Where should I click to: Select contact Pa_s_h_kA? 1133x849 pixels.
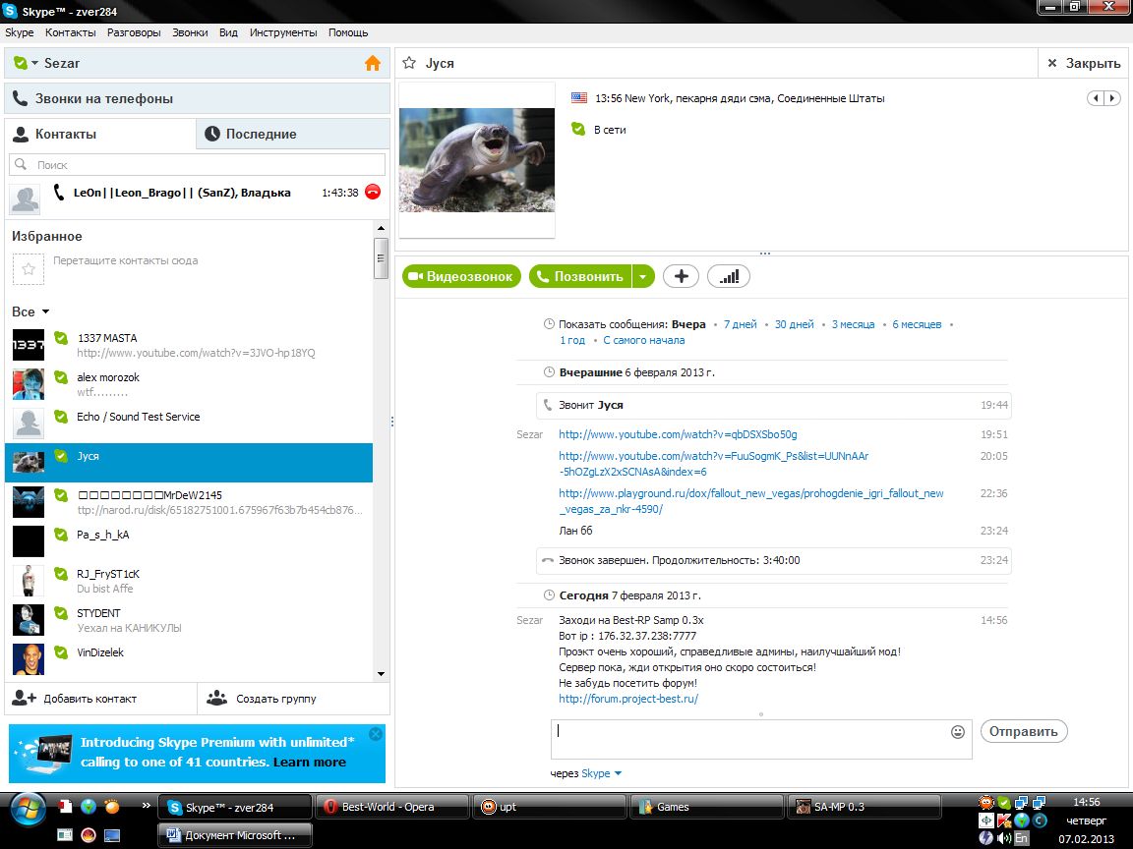pos(189,541)
